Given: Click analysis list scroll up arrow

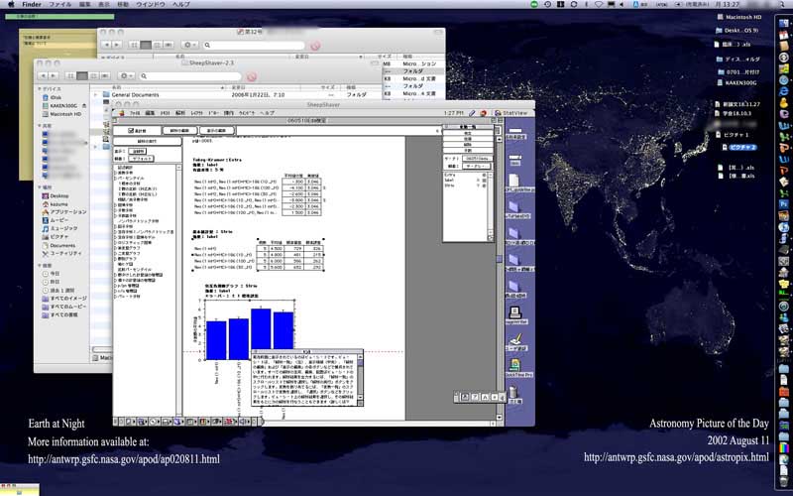Looking at the screenshot, I should point(179,167).
